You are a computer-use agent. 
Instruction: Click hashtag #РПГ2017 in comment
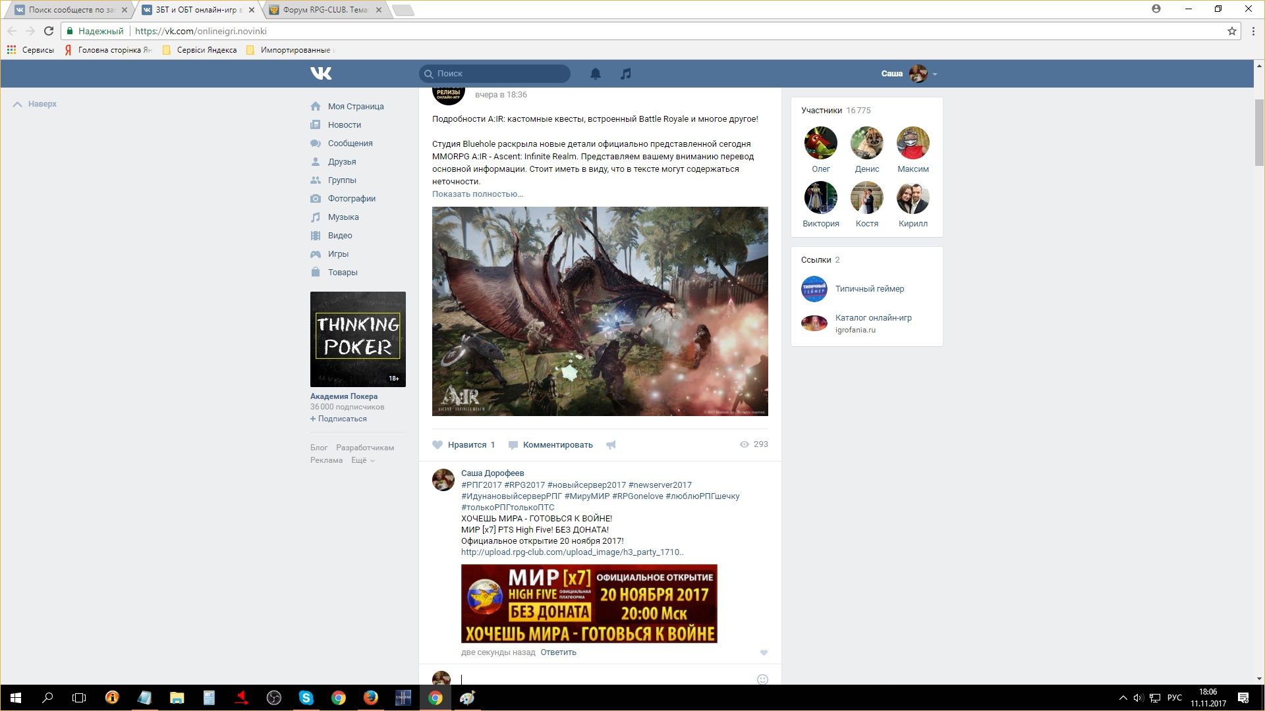481,485
